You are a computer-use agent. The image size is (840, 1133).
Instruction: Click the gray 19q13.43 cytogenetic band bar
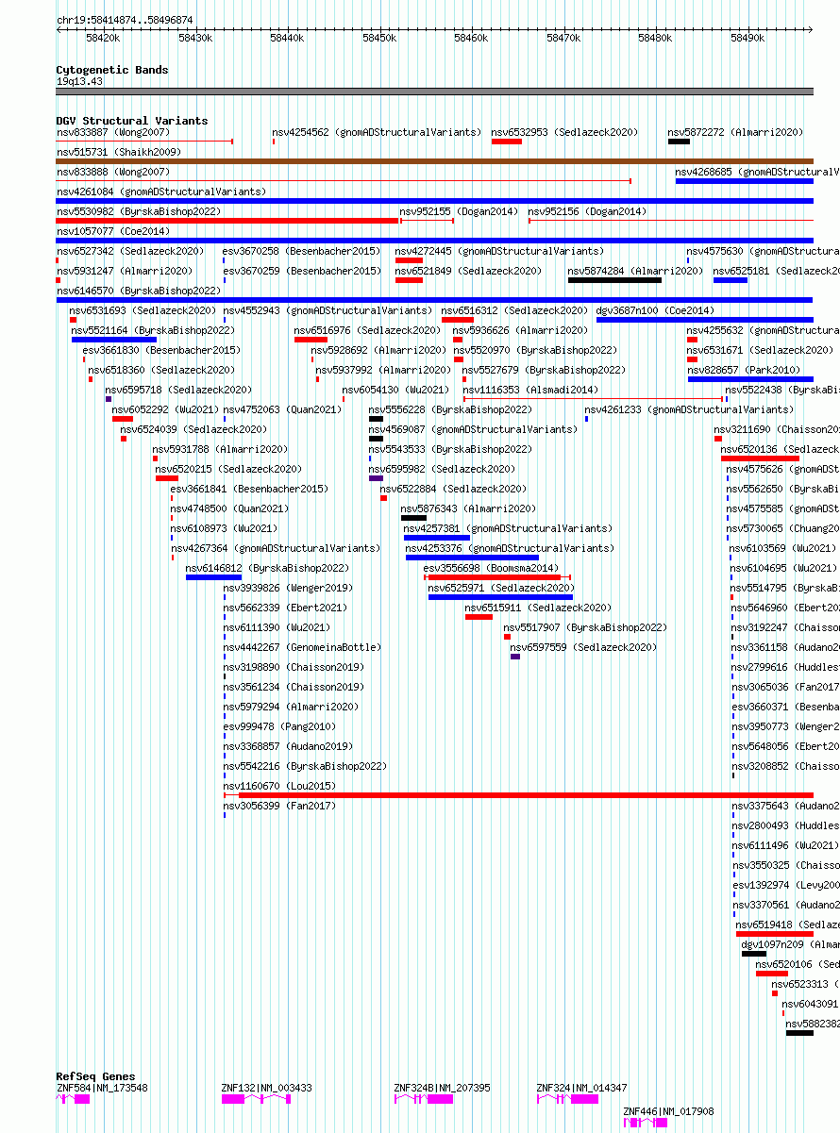click(x=434, y=92)
